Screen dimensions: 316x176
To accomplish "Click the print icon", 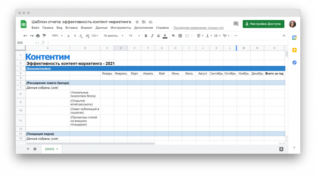I will [x=38, y=36].
